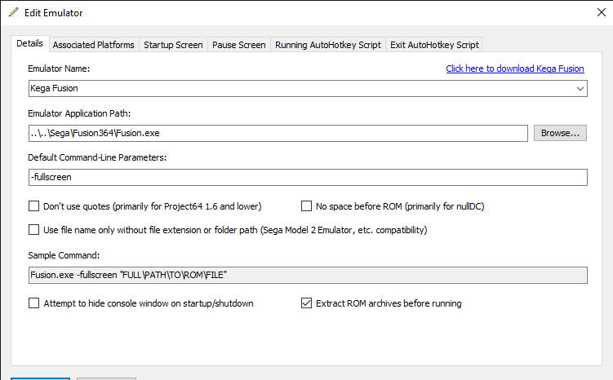613x380 pixels.
Task: Open the Pause Screen tab
Action: [239, 45]
